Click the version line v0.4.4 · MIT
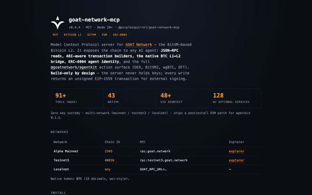Viewport: 312px width, 195px height. point(124,27)
